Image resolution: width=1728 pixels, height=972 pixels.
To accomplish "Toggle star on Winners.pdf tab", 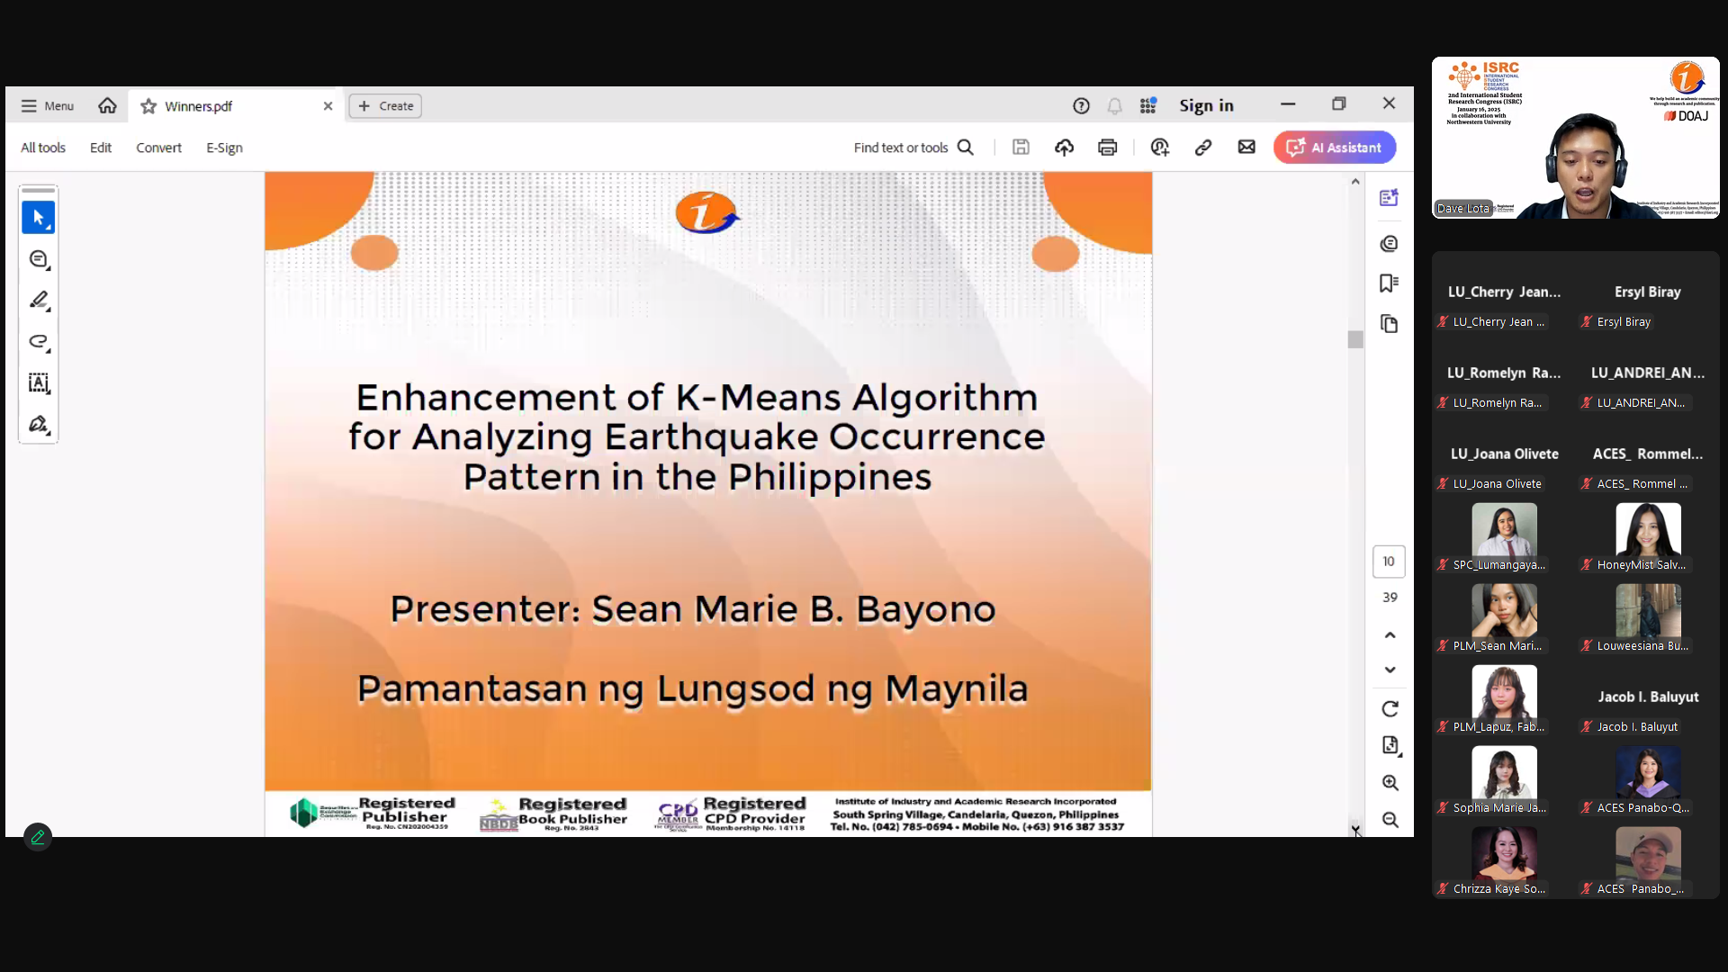I will click(148, 106).
